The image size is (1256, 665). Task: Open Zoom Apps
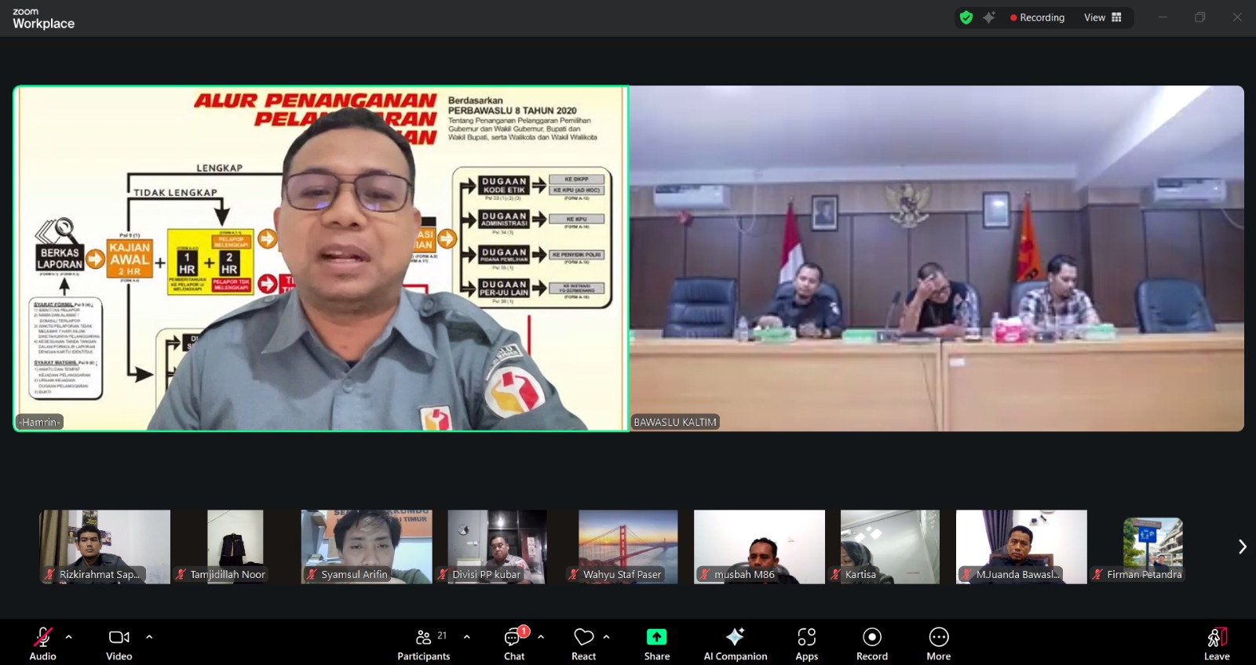[807, 643]
